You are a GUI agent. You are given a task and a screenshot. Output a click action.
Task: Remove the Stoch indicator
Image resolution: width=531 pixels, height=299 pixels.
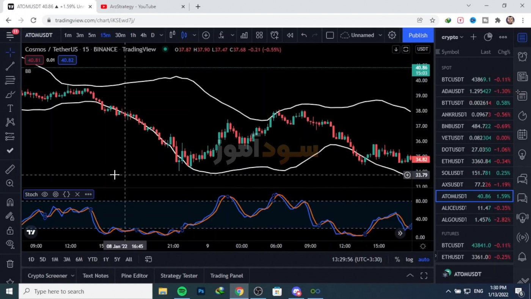tap(77, 194)
